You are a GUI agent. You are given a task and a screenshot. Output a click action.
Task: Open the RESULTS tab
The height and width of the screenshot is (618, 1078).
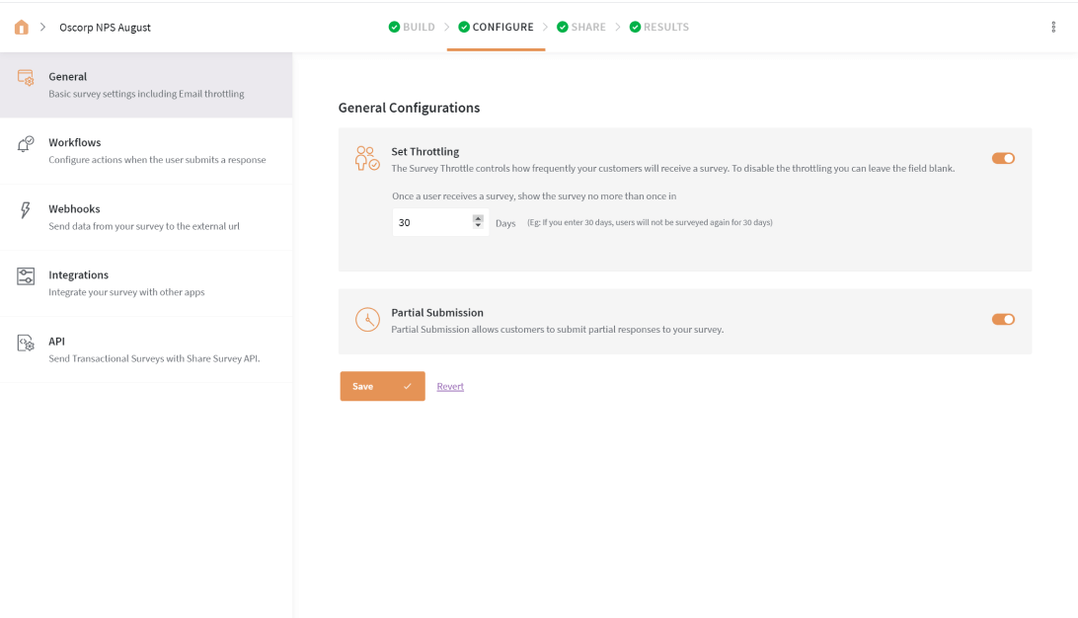(x=665, y=27)
